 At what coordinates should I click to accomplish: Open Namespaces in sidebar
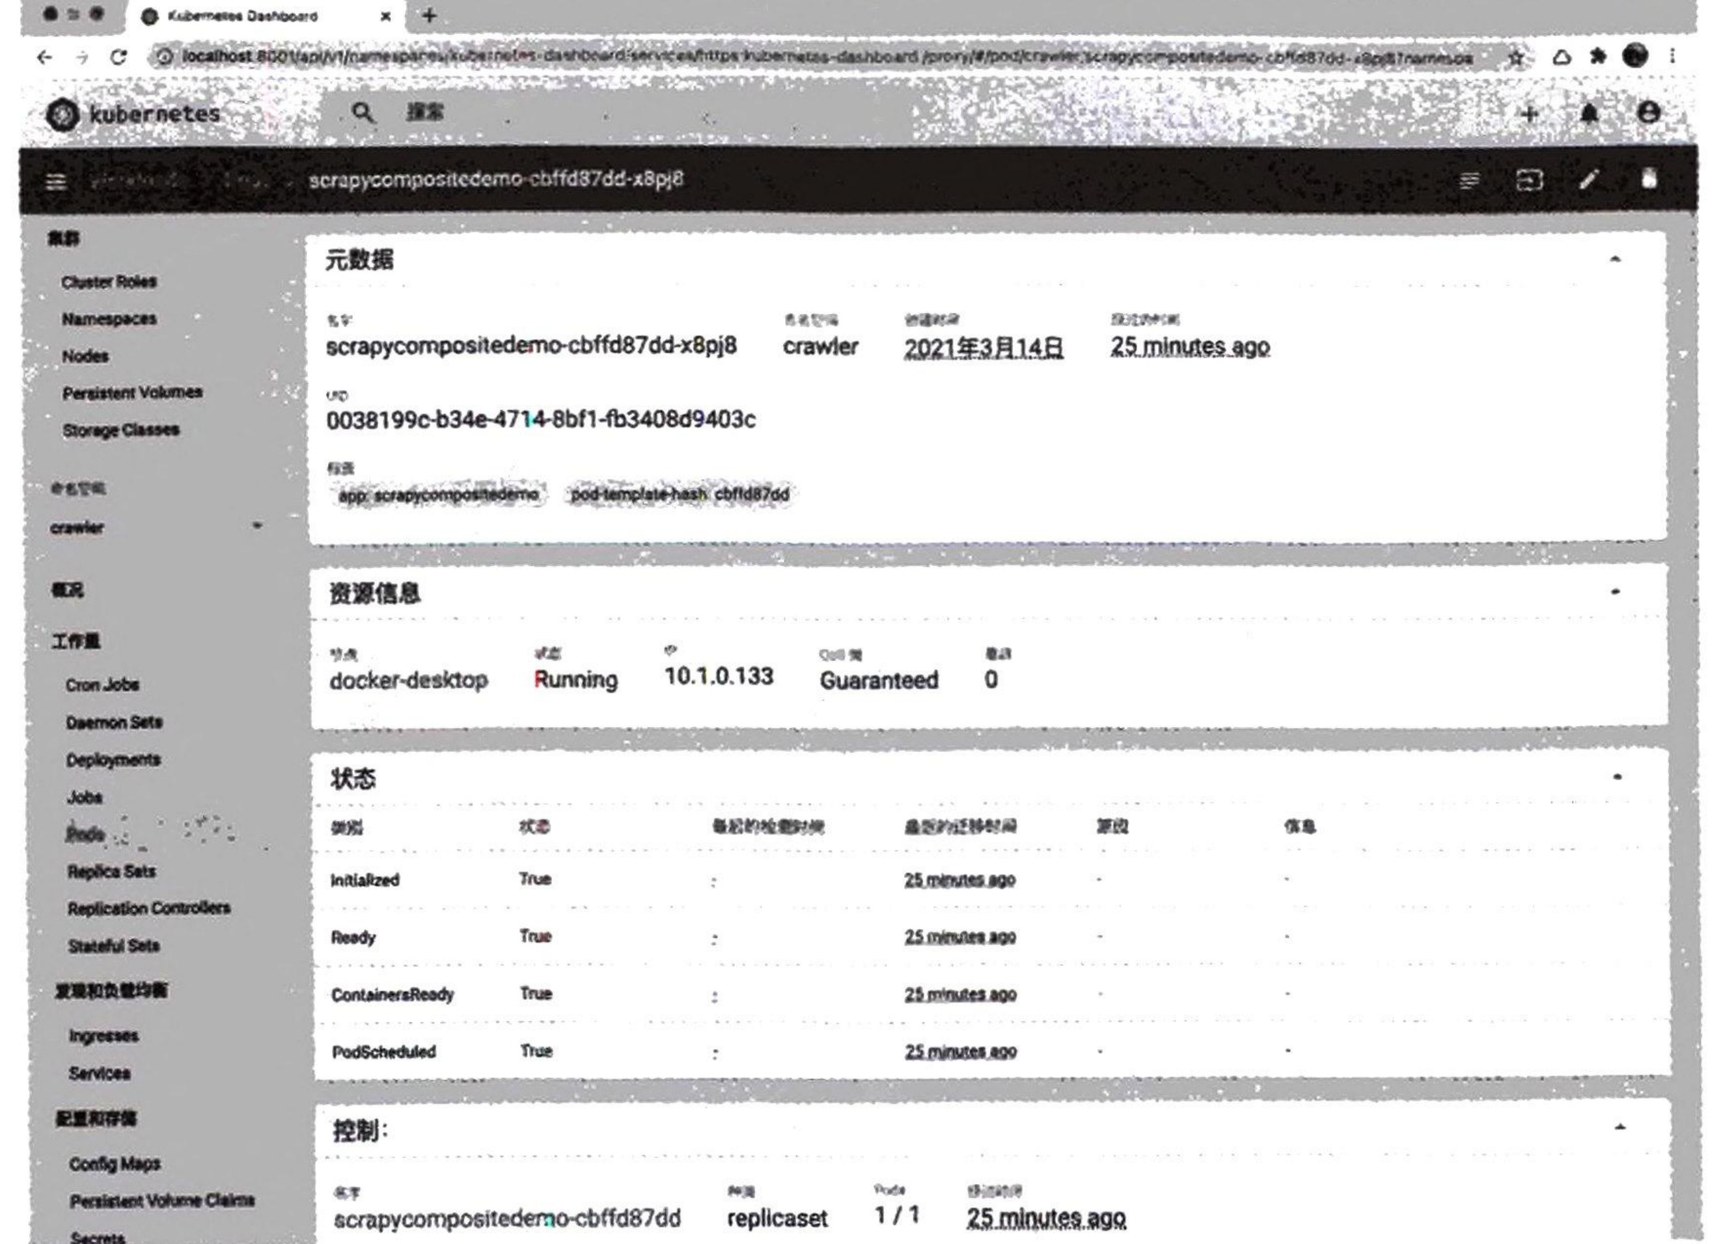tap(109, 320)
